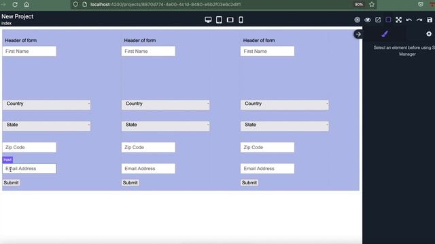The height and width of the screenshot is (244, 435).
Task: Click the browser address bar URL
Action: point(166,5)
